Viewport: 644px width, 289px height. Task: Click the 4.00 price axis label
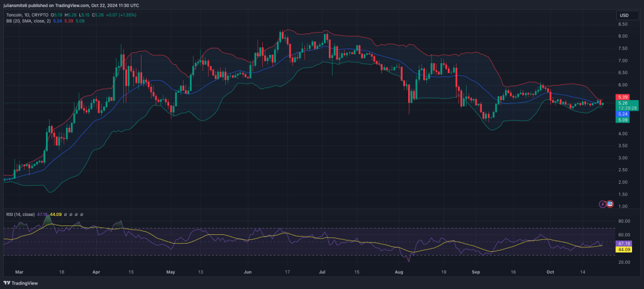tap(622, 133)
